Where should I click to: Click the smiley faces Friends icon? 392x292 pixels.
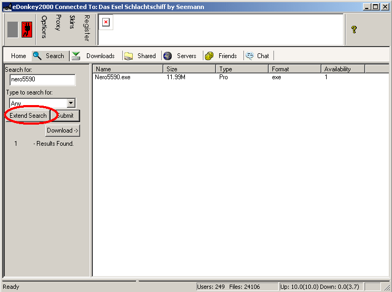(209, 56)
